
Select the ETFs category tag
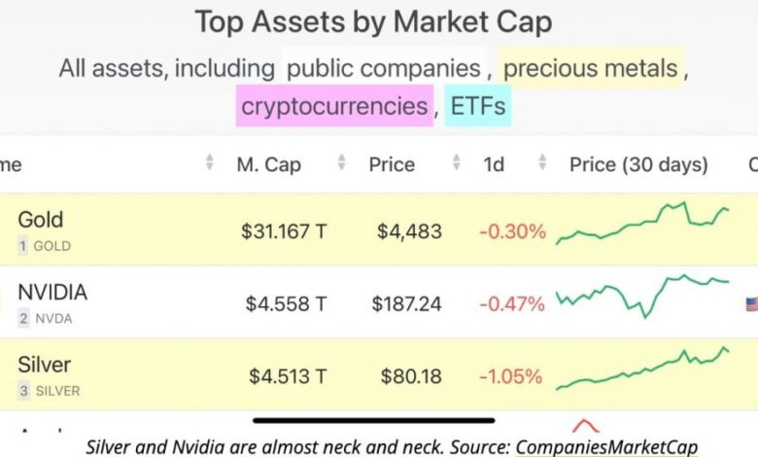pos(478,105)
